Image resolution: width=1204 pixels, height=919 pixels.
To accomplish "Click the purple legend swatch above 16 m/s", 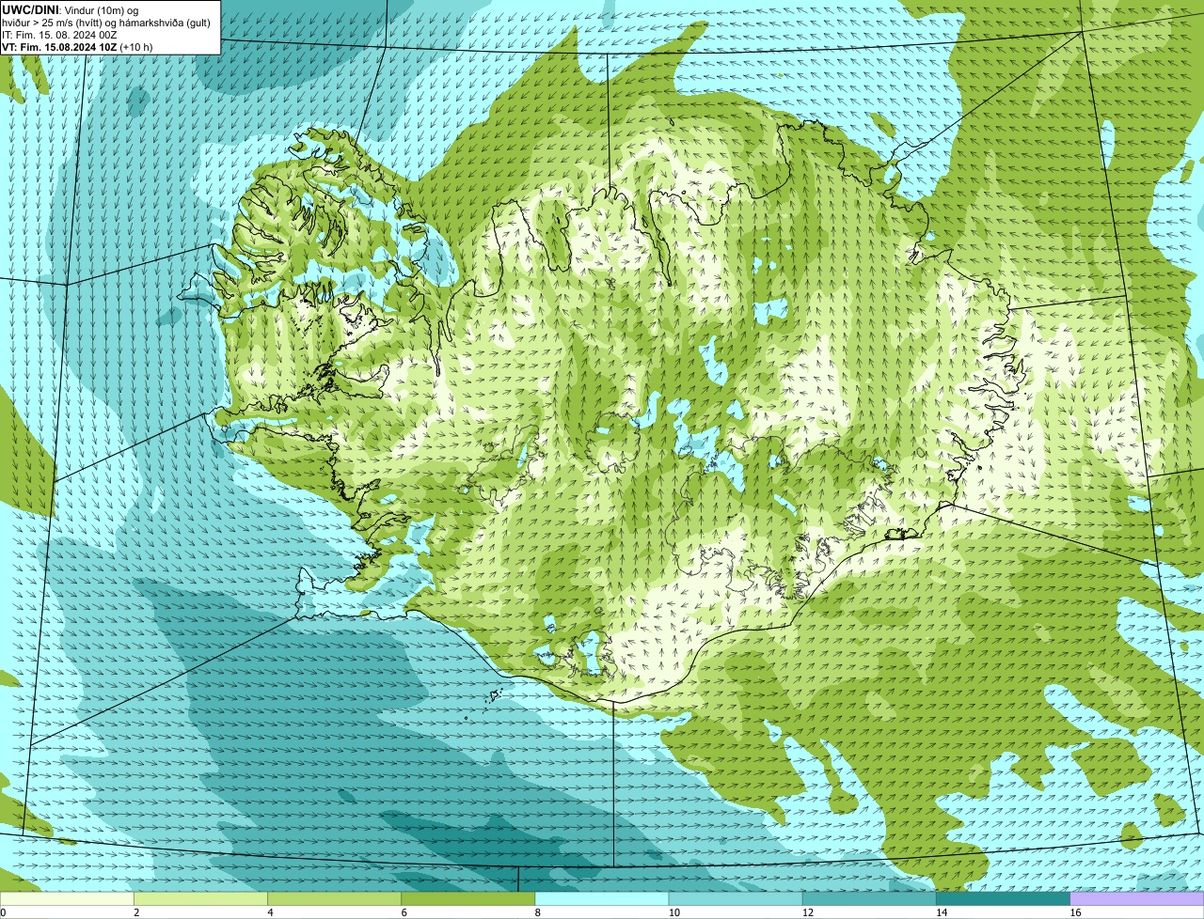I will [x=1137, y=899].
